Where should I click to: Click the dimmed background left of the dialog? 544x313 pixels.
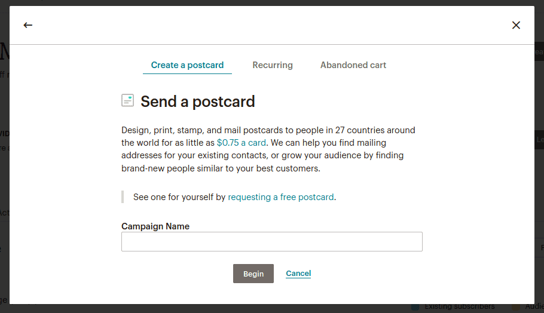[x=5, y=173]
